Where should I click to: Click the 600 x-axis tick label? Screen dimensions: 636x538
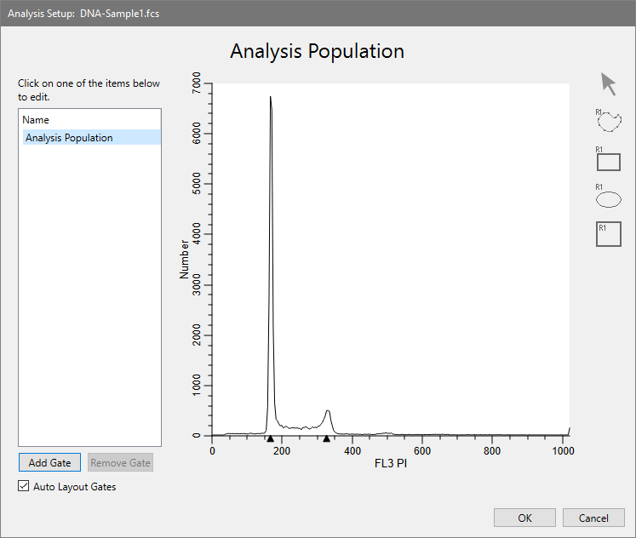[x=422, y=451]
